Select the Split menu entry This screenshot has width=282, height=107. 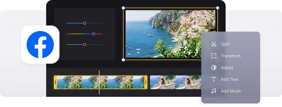(x=225, y=44)
